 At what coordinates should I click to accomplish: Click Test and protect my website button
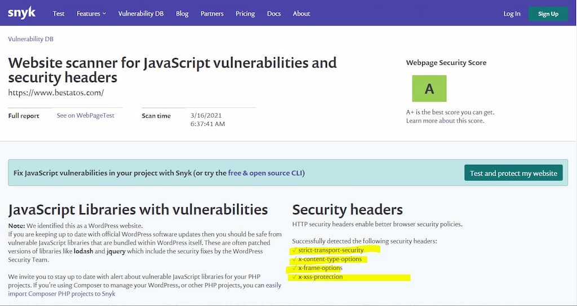[x=513, y=173]
